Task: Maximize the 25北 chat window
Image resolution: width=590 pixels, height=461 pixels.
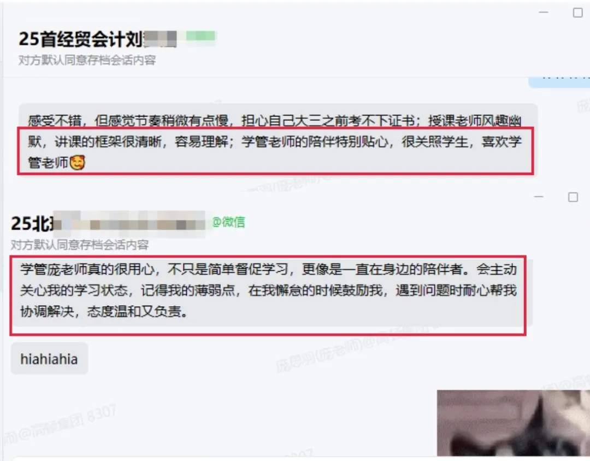Action: click(573, 197)
